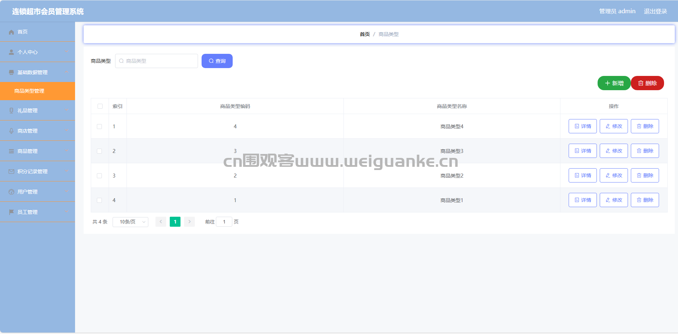
Task: Click the previous page arrow in pagination
Action: click(161, 222)
